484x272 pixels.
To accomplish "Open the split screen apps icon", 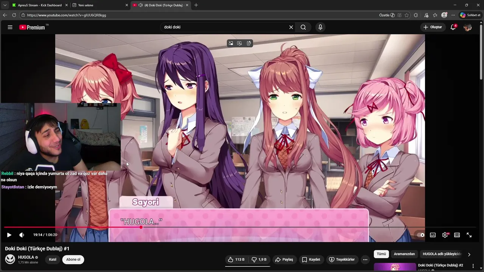I will click(400, 15).
